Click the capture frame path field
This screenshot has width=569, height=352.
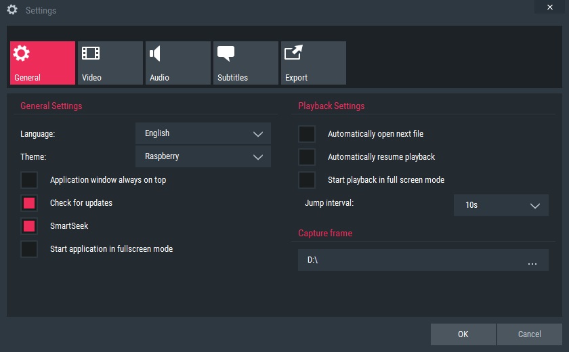pos(406,261)
